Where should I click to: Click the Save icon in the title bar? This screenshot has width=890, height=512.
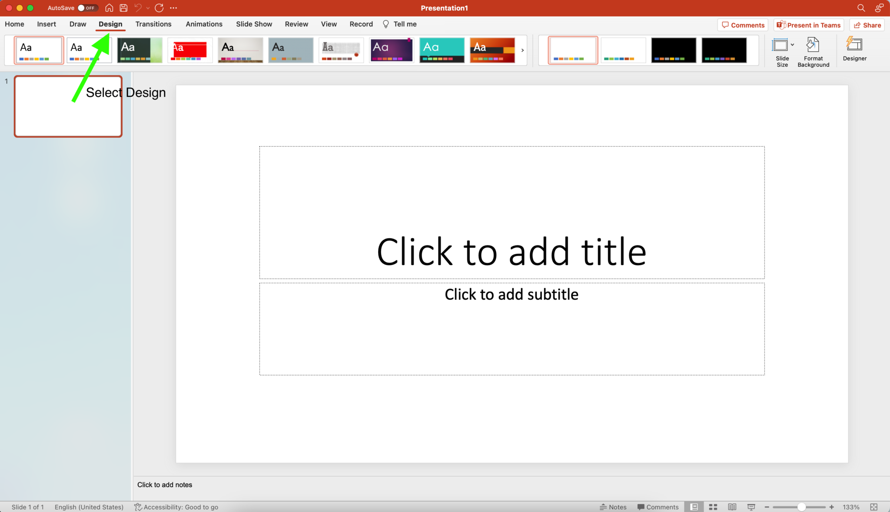click(123, 7)
